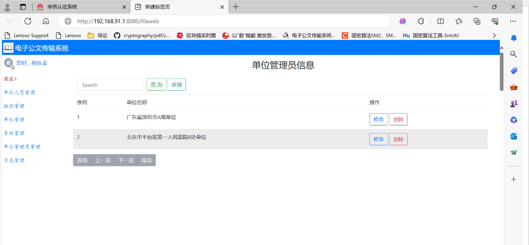Open the Collections icon

(477, 21)
